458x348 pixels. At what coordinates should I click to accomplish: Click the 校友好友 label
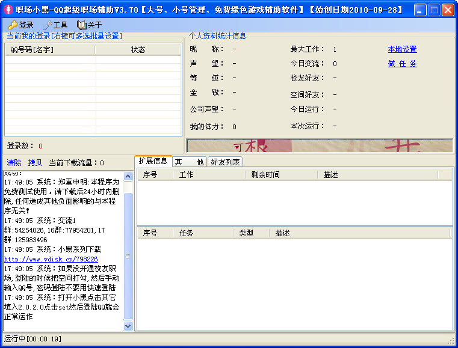tap(307, 78)
